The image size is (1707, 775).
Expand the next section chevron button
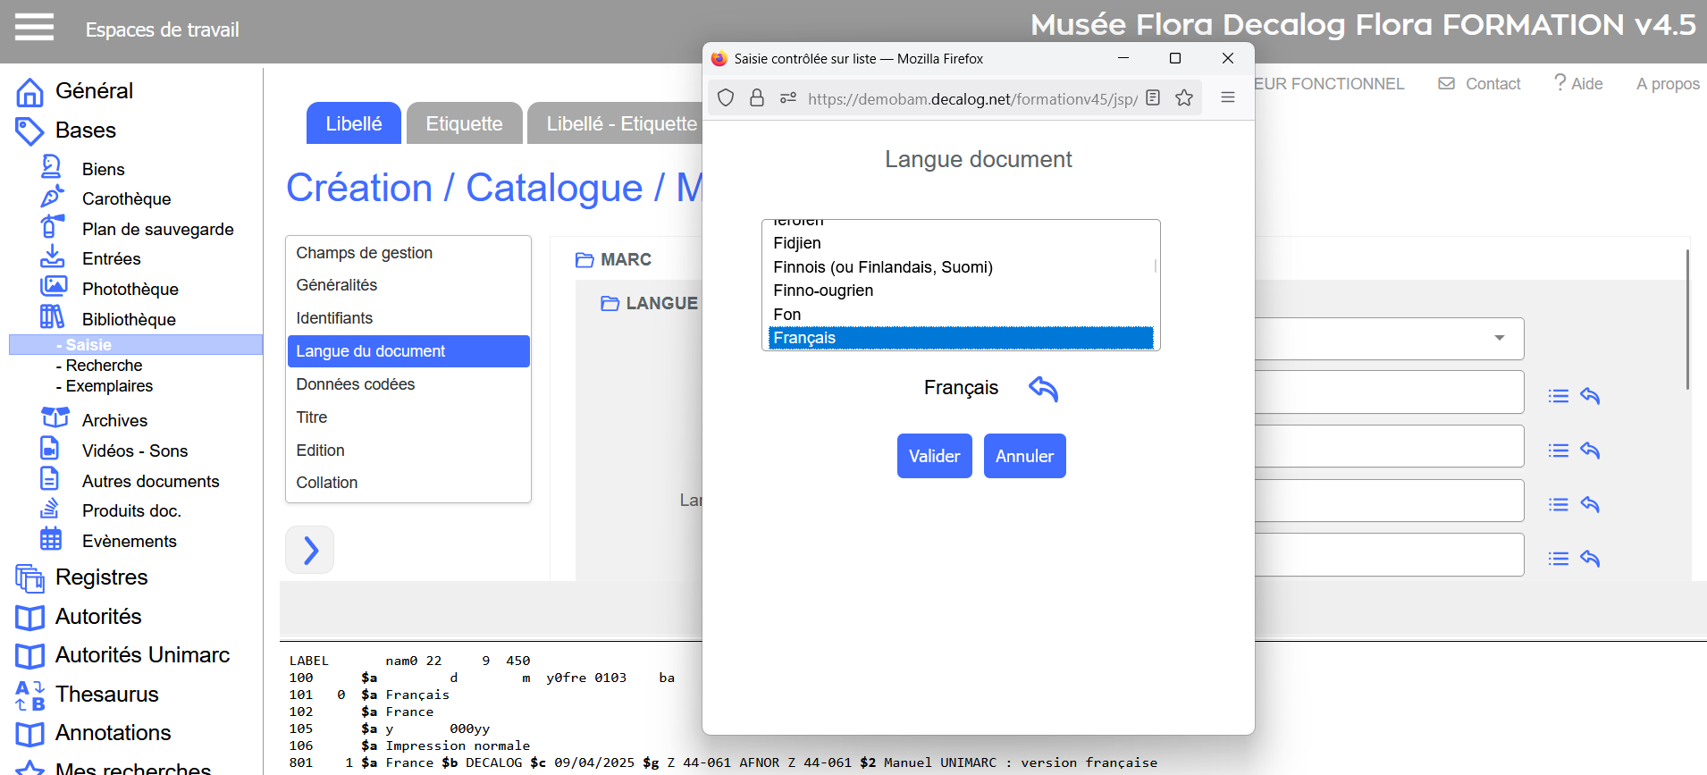[310, 550]
